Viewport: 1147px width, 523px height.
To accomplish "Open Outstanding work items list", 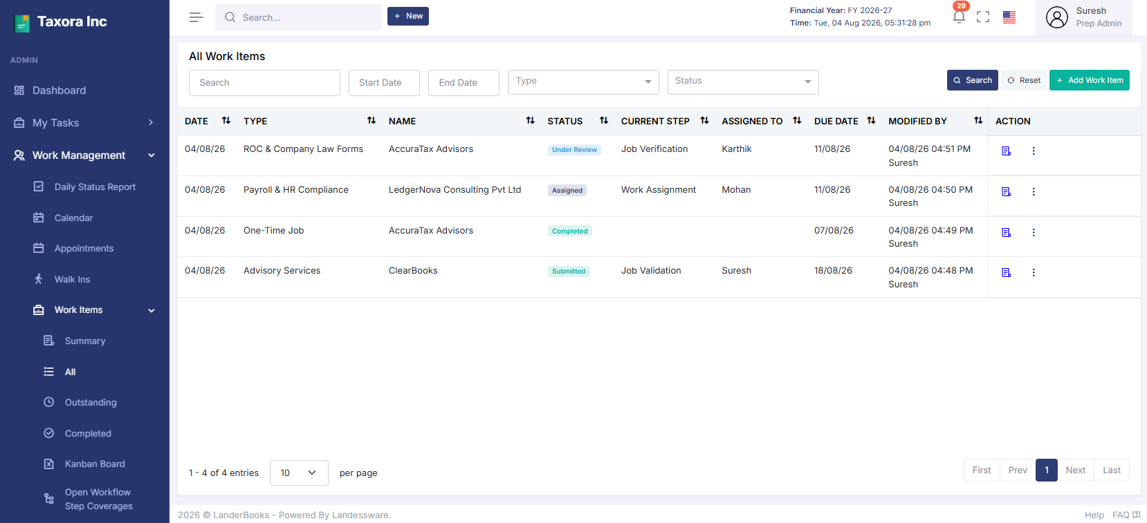I will point(91,402).
